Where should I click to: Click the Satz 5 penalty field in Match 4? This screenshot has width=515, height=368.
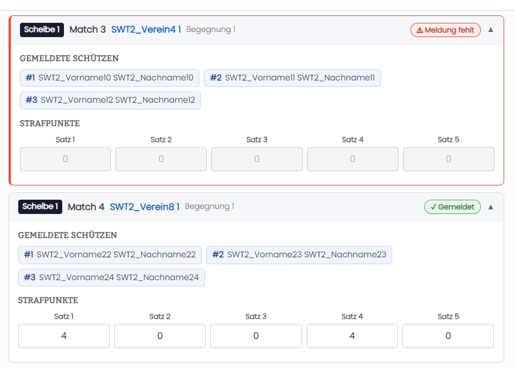point(448,336)
